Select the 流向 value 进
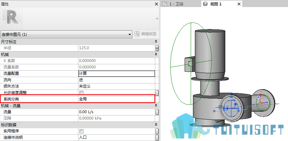Image resolution: width=288 pixels, height=141 pixels. pos(116,80)
